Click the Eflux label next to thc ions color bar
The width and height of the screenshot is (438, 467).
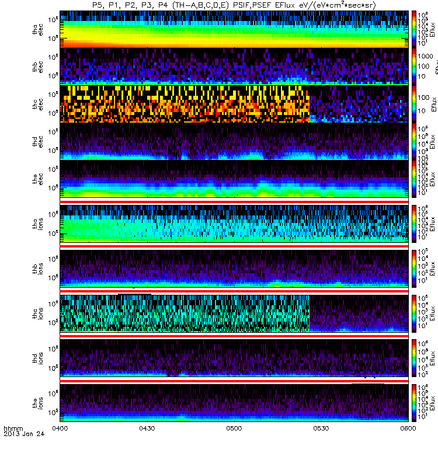pos(432,313)
